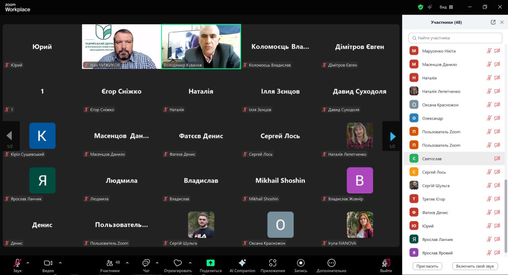Select Олександр in participants list
The width and height of the screenshot is (508, 275).
tap(453, 118)
